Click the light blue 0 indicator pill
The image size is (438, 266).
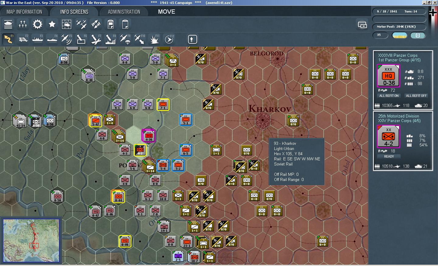pos(418,36)
